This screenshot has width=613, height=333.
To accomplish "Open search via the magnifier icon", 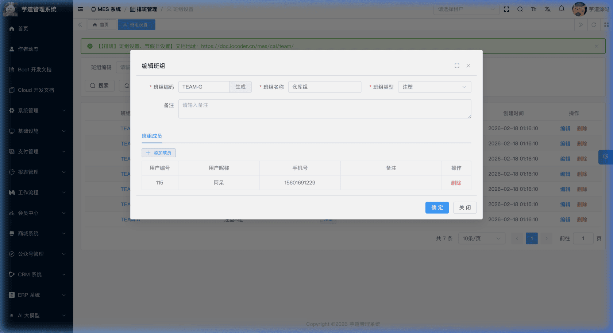I will (520, 9).
